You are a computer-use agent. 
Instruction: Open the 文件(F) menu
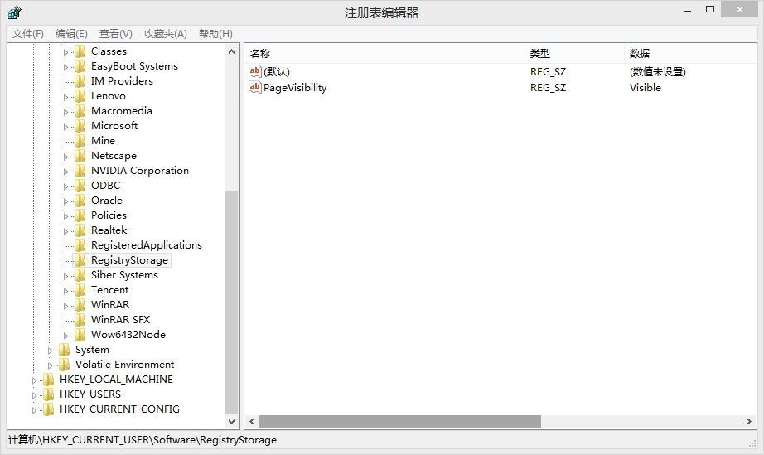click(x=28, y=34)
